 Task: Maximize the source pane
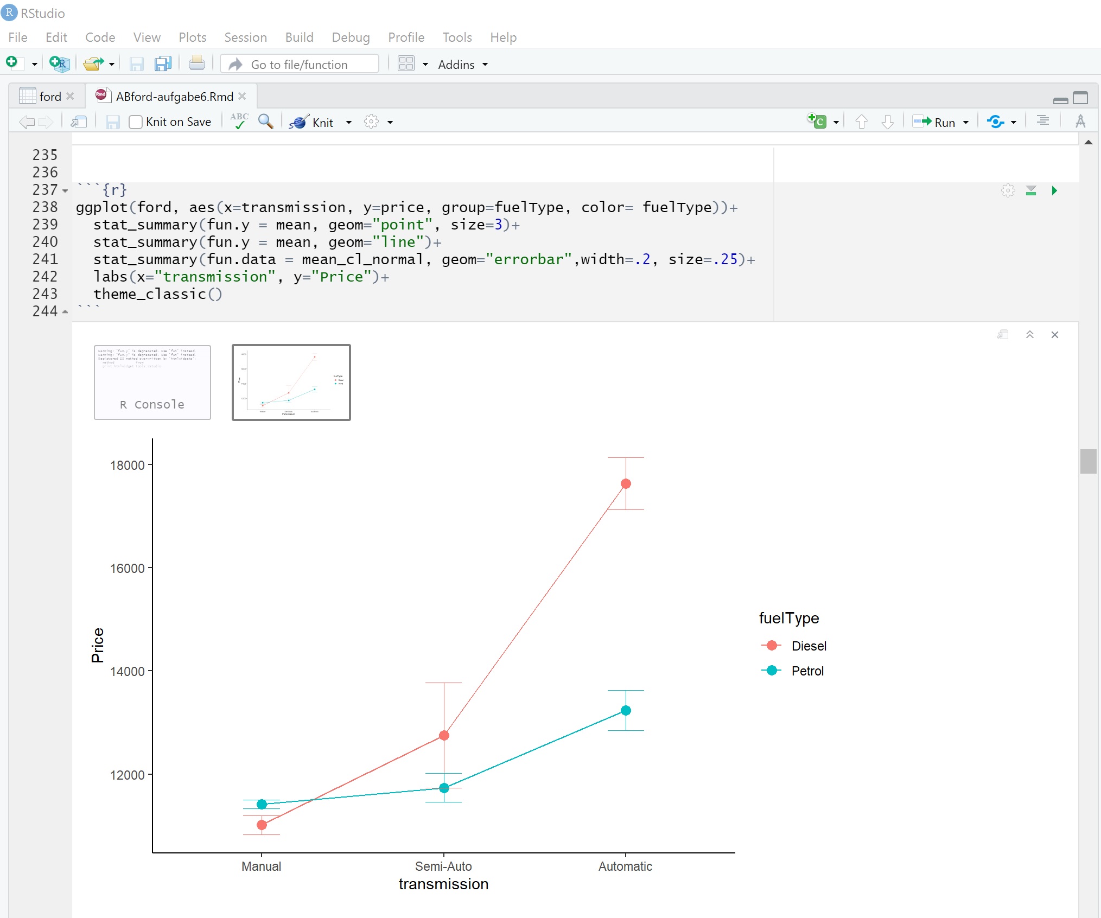(x=1080, y=98)
